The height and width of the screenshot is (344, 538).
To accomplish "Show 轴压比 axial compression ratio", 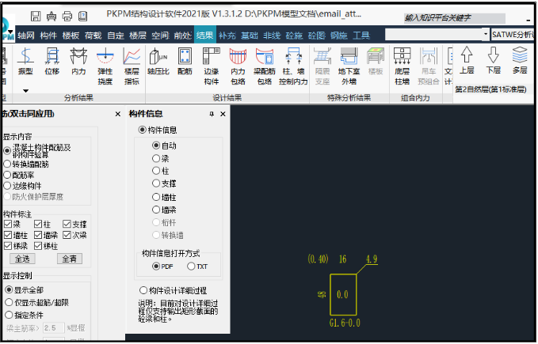I will click(158, 62).
